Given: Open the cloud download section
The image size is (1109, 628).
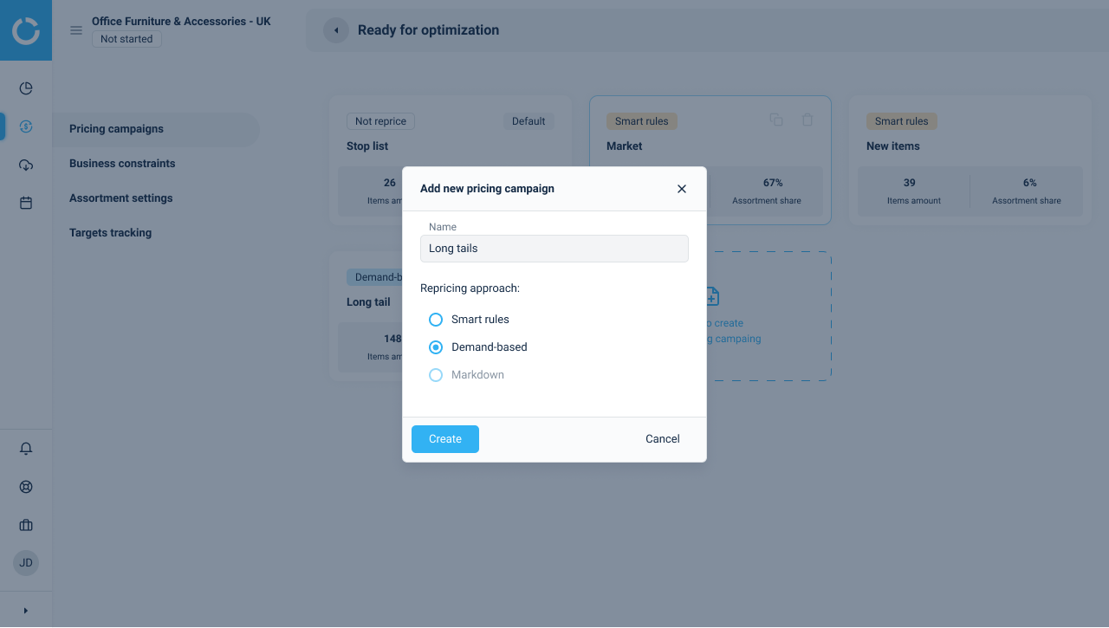Looking at the screenshot, I should pyautogui.click(x=26, y=165).
